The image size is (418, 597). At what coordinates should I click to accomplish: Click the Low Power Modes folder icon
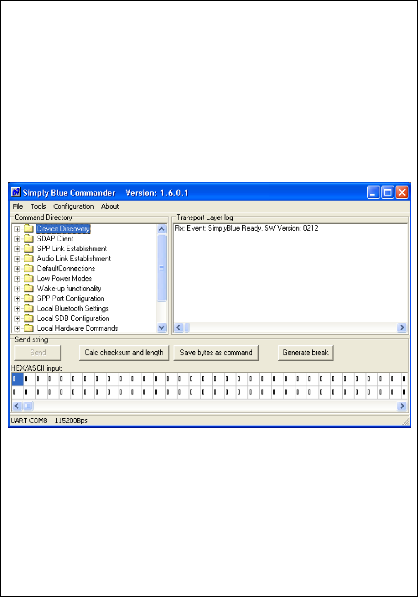point(29,278)
